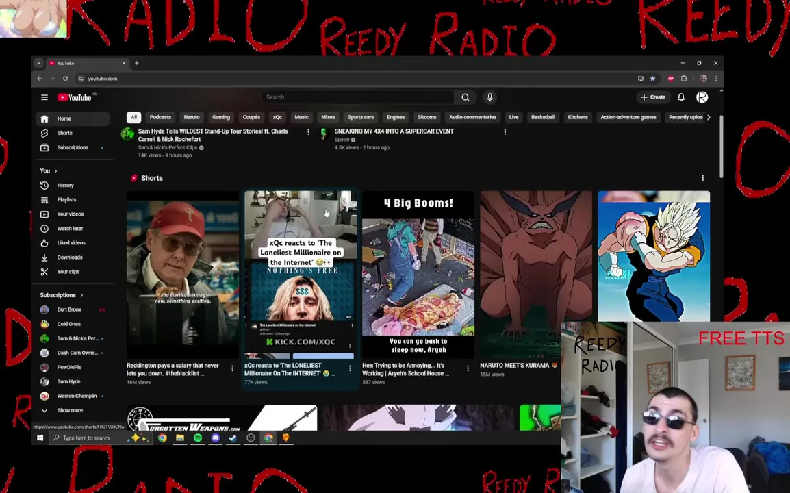Show more category chips with right arrow
This screenshot has width=790, height=493.
pyautogui.click(x=709, y=118)
